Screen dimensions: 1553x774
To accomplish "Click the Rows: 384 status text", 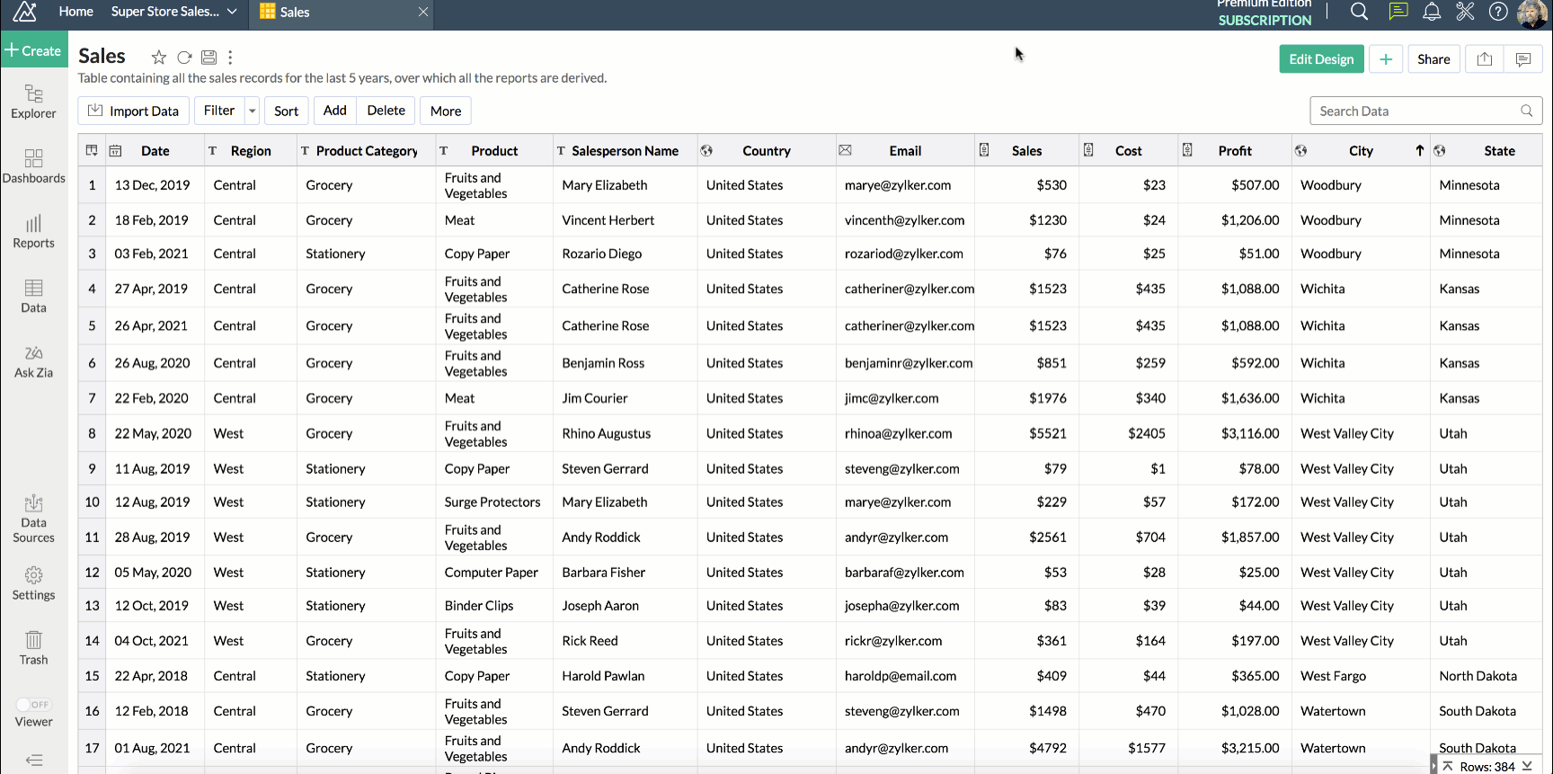I will 1487,766.
